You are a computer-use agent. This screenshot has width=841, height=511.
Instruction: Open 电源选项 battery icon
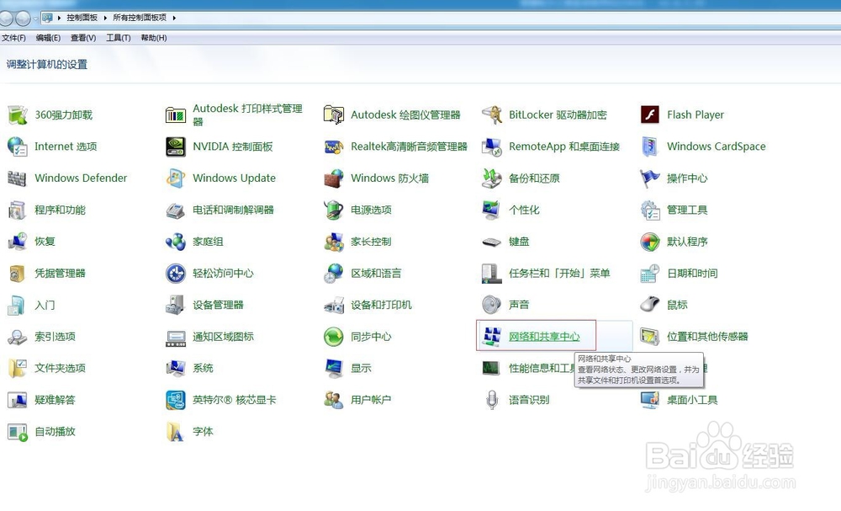coord(334,210)
